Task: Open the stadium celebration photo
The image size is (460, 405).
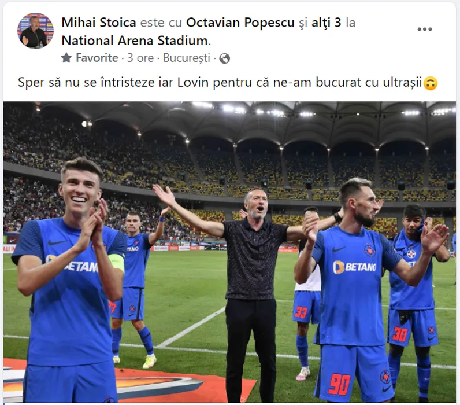Action: 229,252
